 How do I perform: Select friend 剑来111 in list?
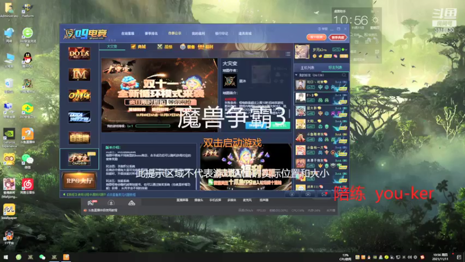click(x=321, y=187)
